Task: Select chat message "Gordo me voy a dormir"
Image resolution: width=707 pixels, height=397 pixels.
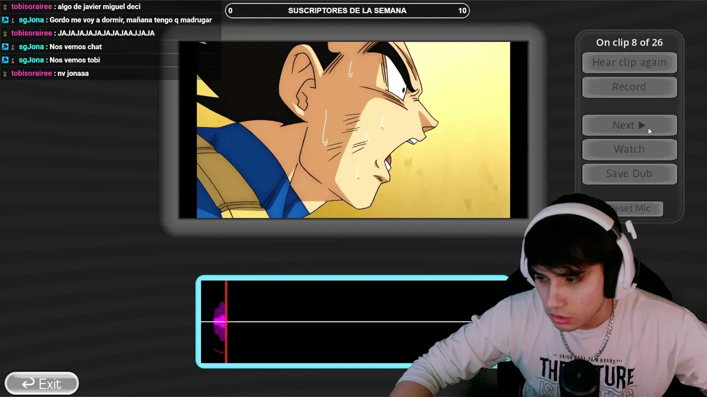Action: pos(131,20)
